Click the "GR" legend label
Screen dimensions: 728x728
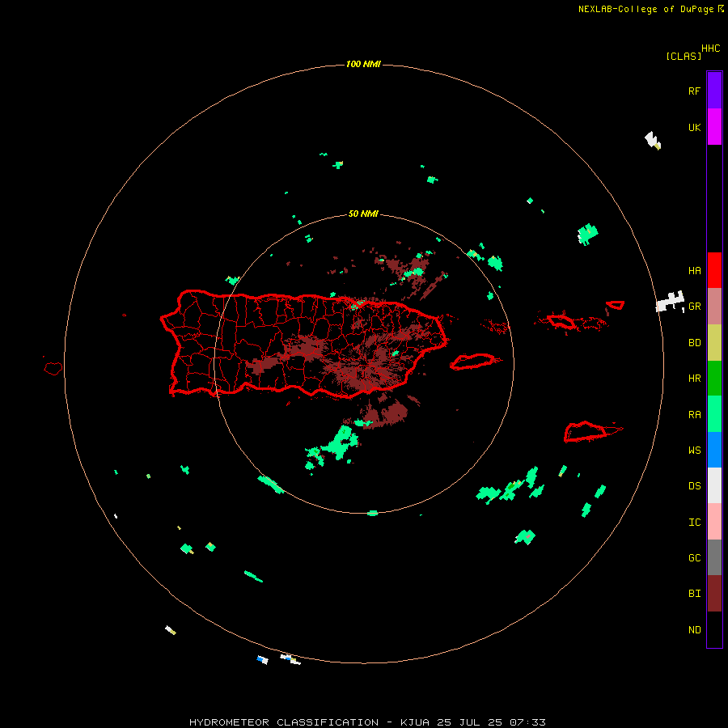click(x=694, y=307)
